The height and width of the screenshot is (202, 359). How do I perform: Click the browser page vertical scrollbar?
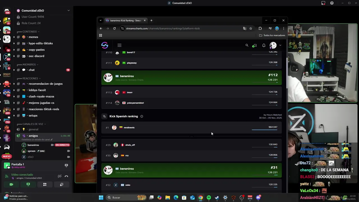click(286, 74)
